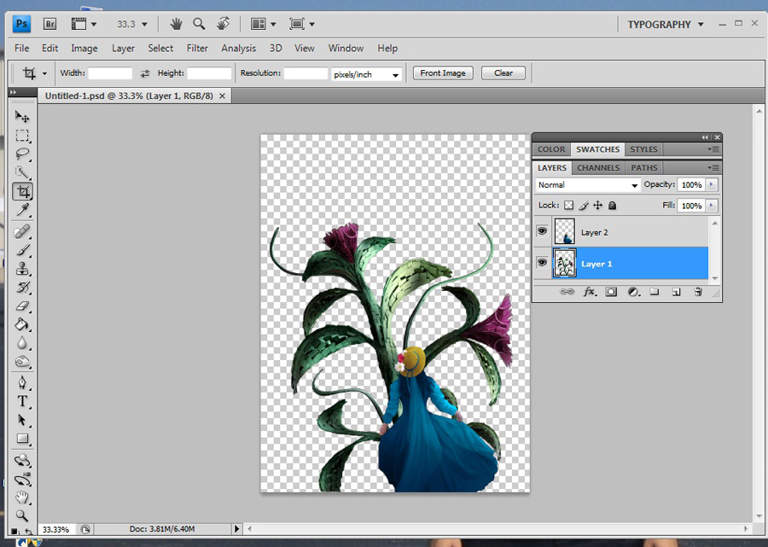Open the View Extras dropdown

(84, 24)
